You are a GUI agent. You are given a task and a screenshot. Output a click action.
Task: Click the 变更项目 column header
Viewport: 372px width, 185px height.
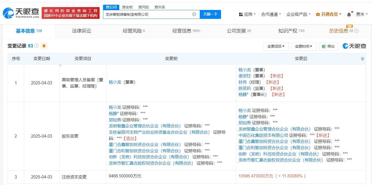click(x=83, y=59)
